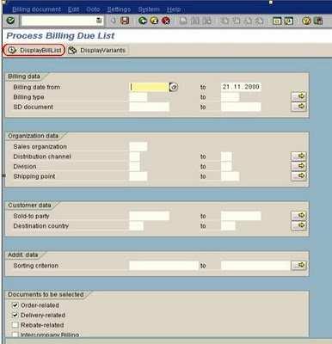Screen dimensions: 332x344
Task: Open value help beside Billing date from
Action: tap(174, 87)
